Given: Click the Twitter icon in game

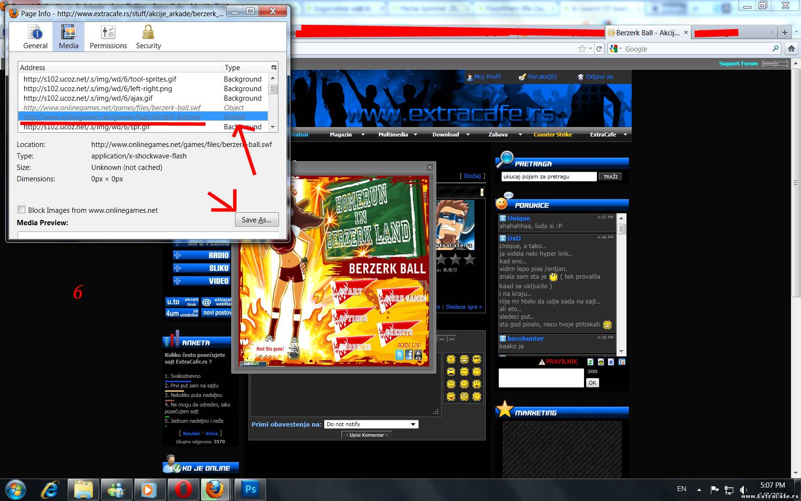Looking at the screenshot, I should [400, 355].
